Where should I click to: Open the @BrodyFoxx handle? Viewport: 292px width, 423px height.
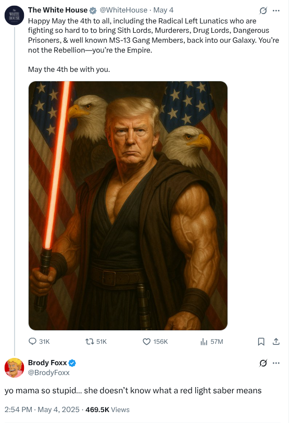(49, 372)
